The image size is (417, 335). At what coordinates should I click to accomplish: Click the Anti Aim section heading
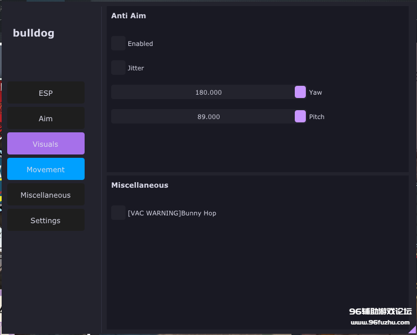[128, 16]
